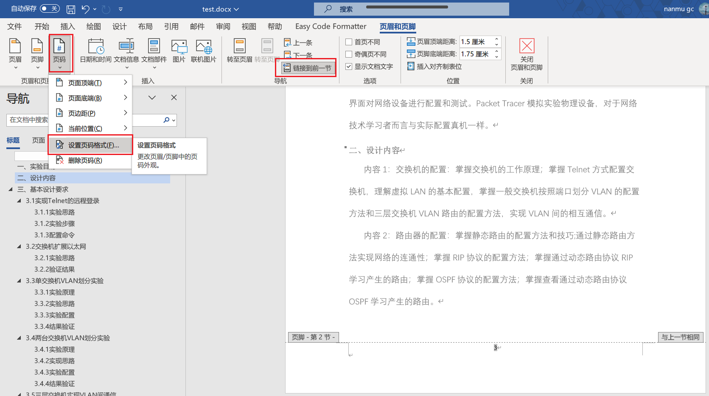Click page number 3 in footer
The width and height of the screenshot is (709, 396).
(495, 348)
